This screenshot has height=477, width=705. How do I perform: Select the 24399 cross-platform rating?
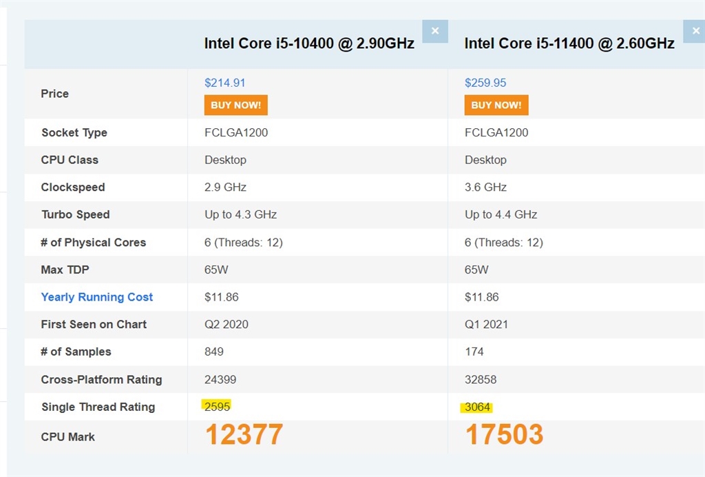point(220,380)
